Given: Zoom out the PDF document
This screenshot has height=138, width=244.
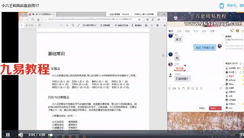Looking at the screenshot, I should click(61, 25).
